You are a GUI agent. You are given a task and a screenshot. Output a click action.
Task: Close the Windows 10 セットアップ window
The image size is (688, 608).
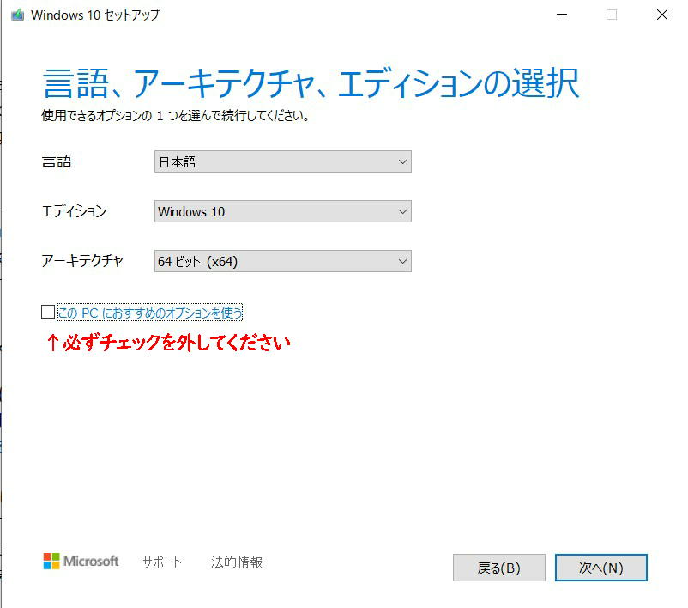(662, 15)
